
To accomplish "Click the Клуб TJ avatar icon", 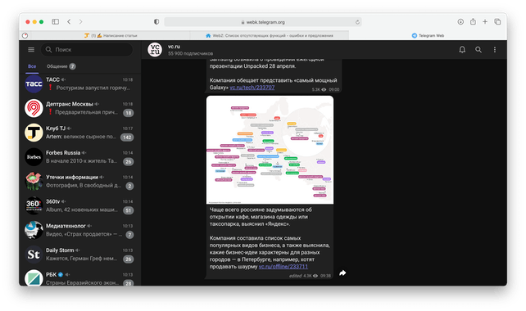I will pyautogui.click(x=34, y=133).
